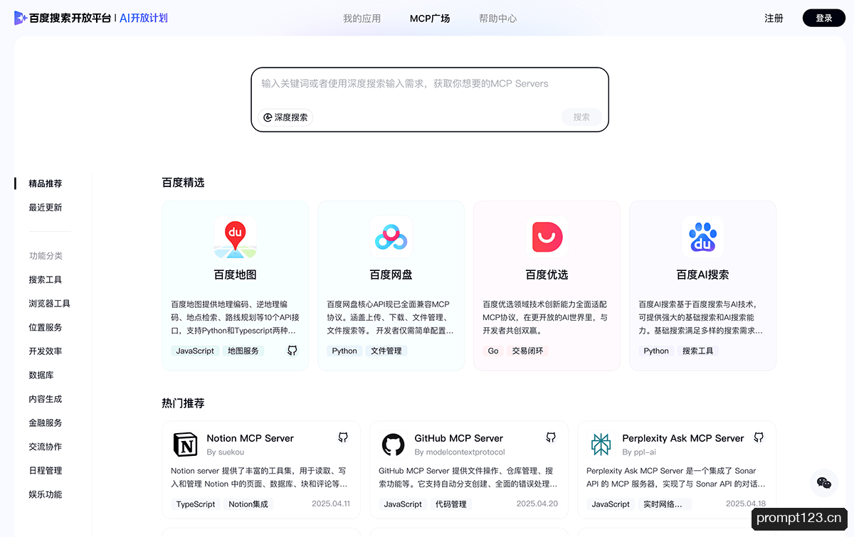Switch to MCP广场 tab
Viewport: 854px width, 537px height.
tap(430, 18)
